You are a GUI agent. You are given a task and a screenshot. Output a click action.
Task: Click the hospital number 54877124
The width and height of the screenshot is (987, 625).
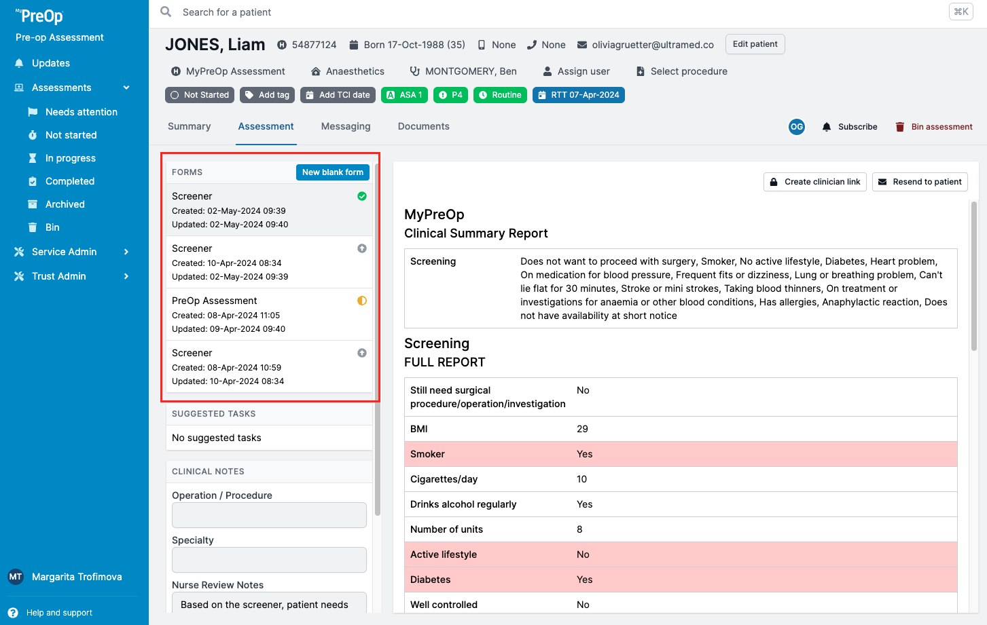tap(314, 45)
